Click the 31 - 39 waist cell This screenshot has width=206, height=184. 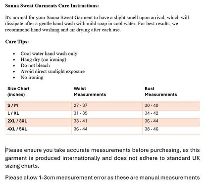pyautogui.click(x=81, y=113)
